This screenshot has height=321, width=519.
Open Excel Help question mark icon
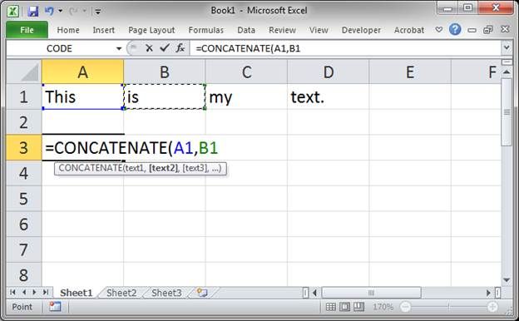455,29
